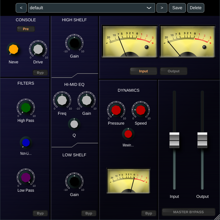This screenshot has height=220, width=220.
Task: Click the CONSOLE section title
Action: click(26, 20)
